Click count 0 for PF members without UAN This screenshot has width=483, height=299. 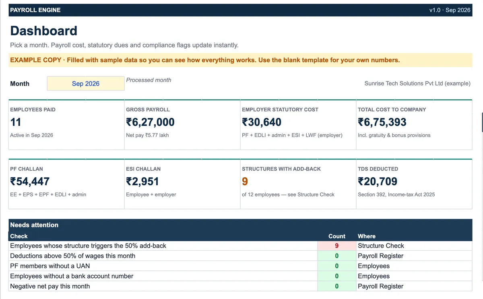(x=337, y=266)
